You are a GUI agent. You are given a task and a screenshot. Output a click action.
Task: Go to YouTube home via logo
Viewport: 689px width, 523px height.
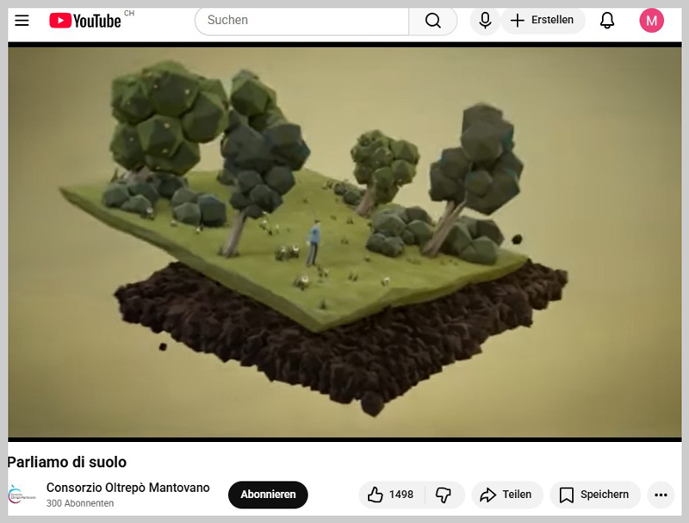click(85, 21)
